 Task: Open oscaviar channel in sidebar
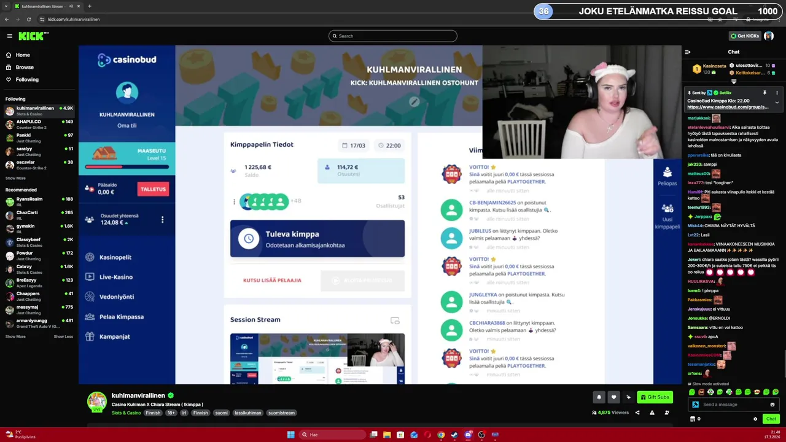(39, 165)
